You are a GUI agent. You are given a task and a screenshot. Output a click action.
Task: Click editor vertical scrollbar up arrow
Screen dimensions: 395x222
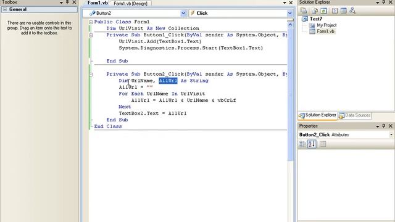click(x=290, y=25)
